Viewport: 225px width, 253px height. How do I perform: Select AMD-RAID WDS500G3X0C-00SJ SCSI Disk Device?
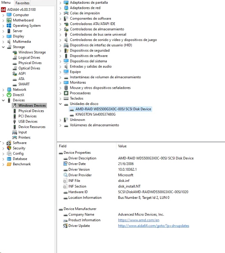113,109
